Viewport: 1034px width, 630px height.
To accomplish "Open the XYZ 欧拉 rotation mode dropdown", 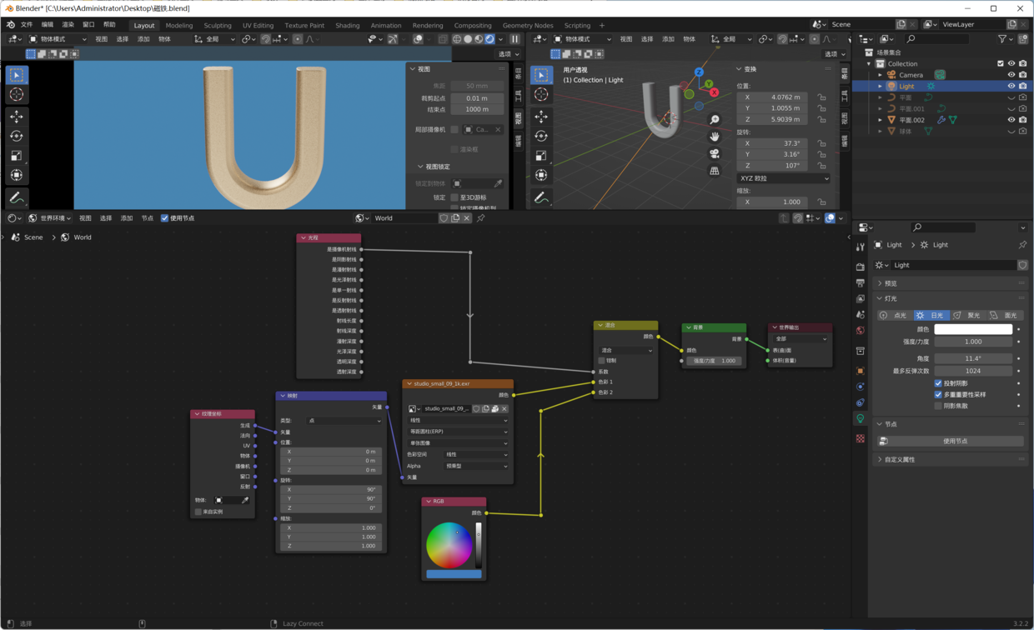I will 784,178.
